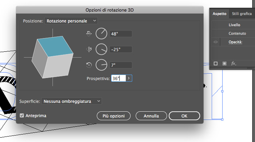Toggle the Anteprima checkbox
The width and height of the screenshot is (255, 142).
click(x=22, y=115)
